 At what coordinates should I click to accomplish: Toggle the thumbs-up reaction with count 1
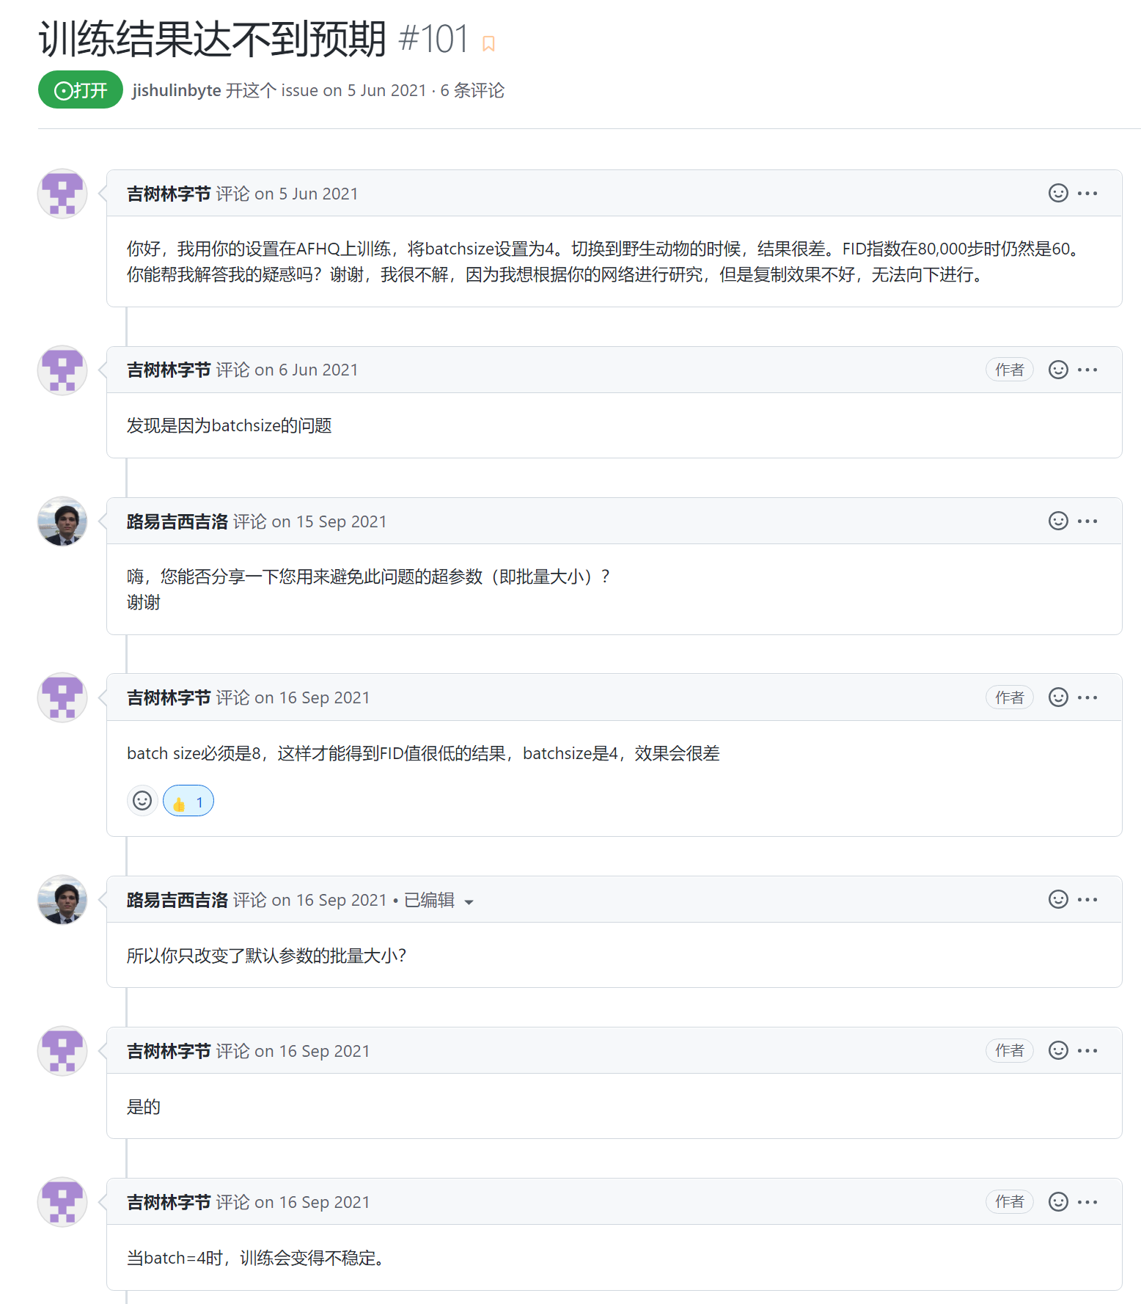tap(188, 801)
